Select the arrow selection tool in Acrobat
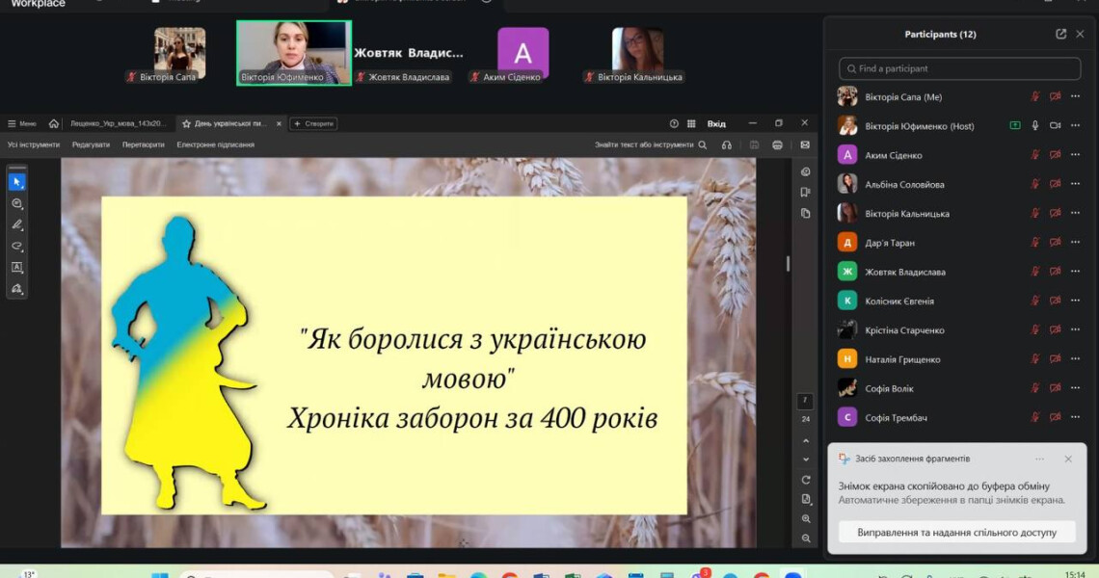The image size is (1099, 578). pyautogui.click(x=16, y=182)
